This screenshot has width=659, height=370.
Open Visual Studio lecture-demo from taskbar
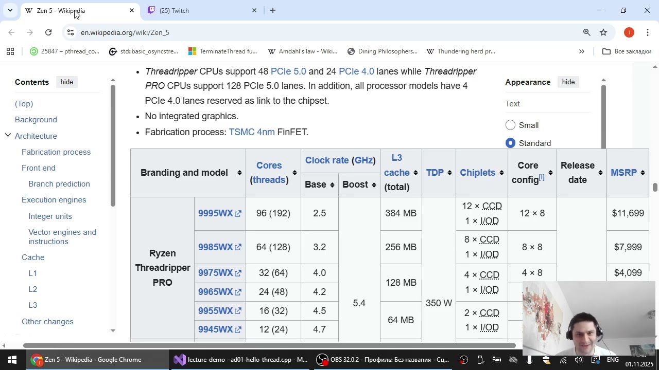[240, 360]
